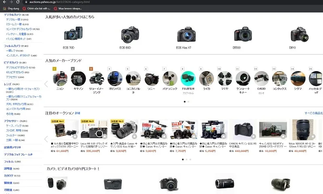Open the インスタント、ポラロイド link

pyautogui.click(x=18, y=55)
